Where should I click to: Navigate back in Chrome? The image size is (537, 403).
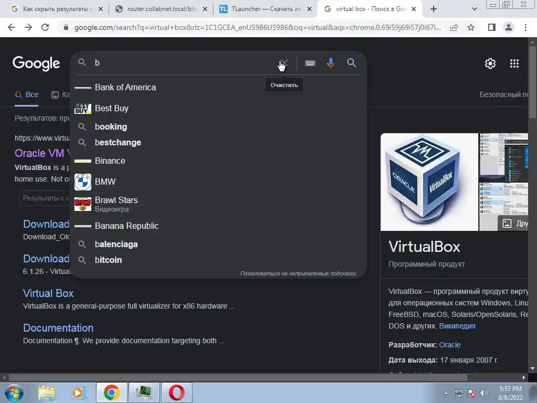coord(12,27)
